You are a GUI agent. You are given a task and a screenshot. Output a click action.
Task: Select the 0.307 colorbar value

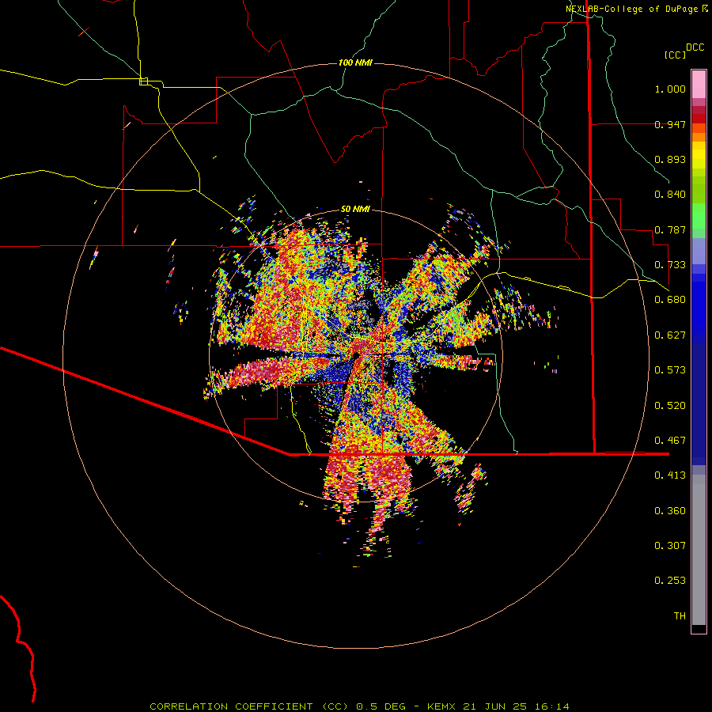[x=670, y=546]
